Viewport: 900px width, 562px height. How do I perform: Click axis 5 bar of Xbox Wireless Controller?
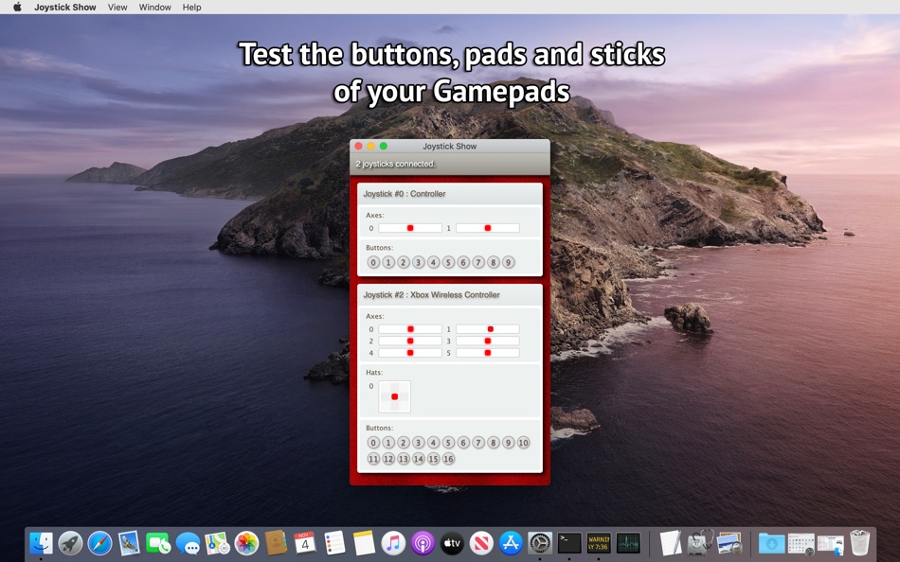click(487, 353)
